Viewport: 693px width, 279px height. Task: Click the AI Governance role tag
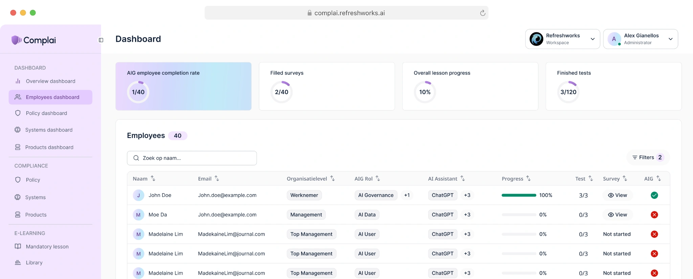(x=376, y=195)
